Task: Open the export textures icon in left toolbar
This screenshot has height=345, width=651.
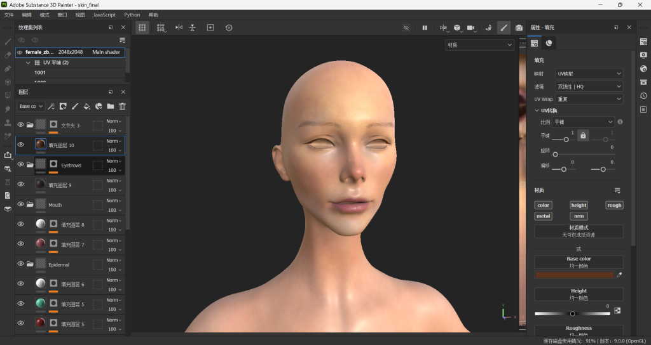Action: [8, 155]
